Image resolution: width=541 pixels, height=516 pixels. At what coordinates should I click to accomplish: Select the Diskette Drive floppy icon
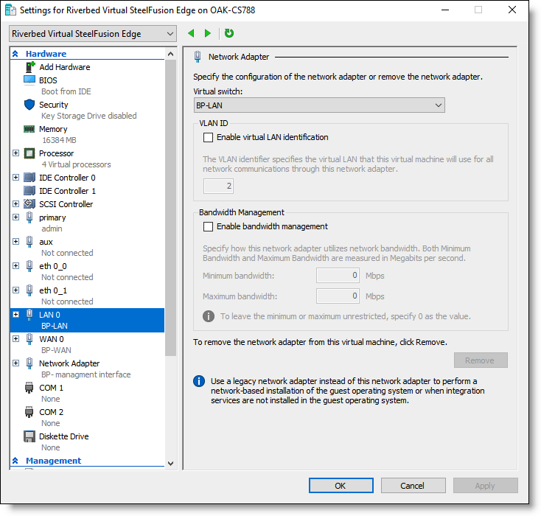pos(29,436)
